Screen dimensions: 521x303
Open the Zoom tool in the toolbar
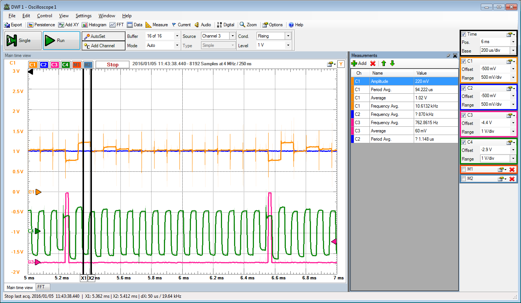point(248,25)
